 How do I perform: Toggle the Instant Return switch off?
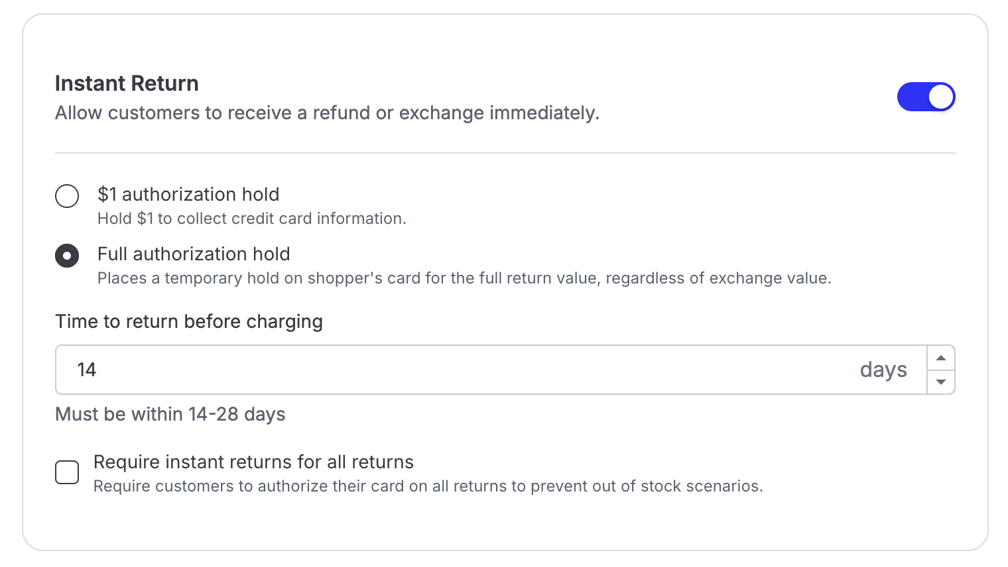coord(925,97)
